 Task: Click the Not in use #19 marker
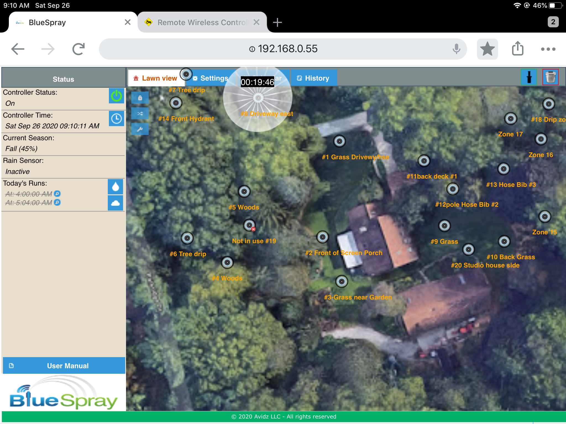[x=249, y=225]
